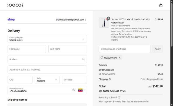Click the Total Savings tag icon
The image size is (173, 106).
[x=100, y=91]
